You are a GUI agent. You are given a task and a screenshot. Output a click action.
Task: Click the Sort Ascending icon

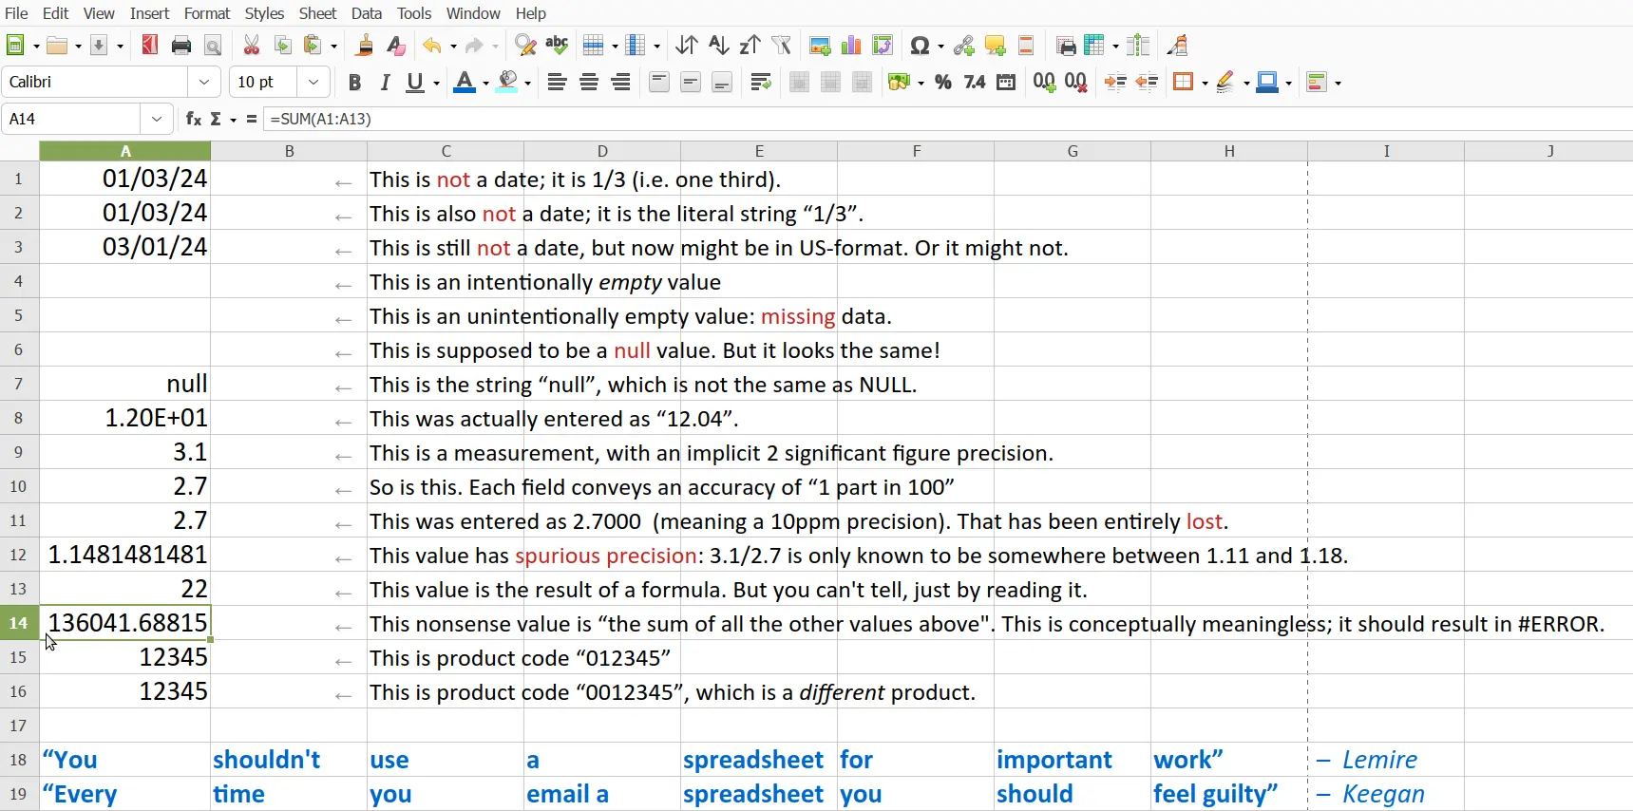[x=719, y=45]
